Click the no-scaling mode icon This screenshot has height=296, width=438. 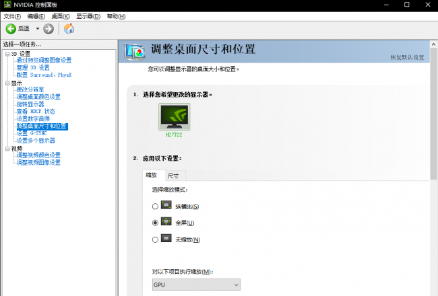coord(166,238)
